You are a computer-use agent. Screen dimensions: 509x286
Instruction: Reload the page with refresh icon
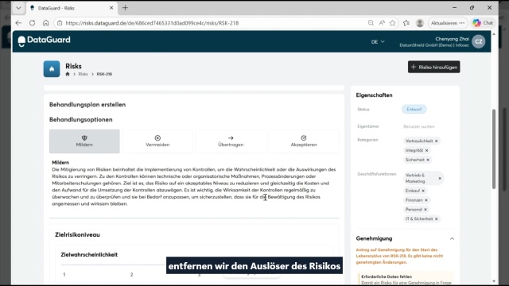[32, 23]
